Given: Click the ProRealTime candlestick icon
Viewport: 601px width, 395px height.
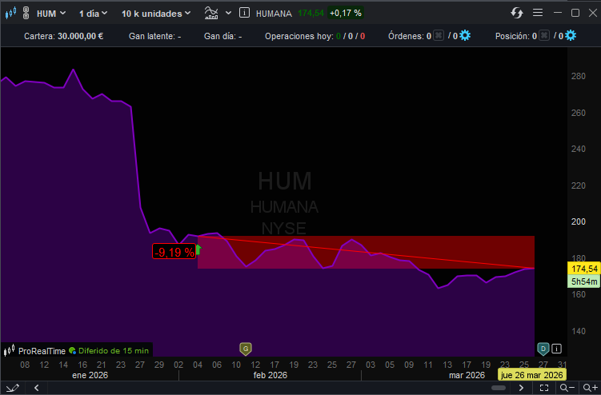Looking at the screenshot, I should (x=9, y=350).
